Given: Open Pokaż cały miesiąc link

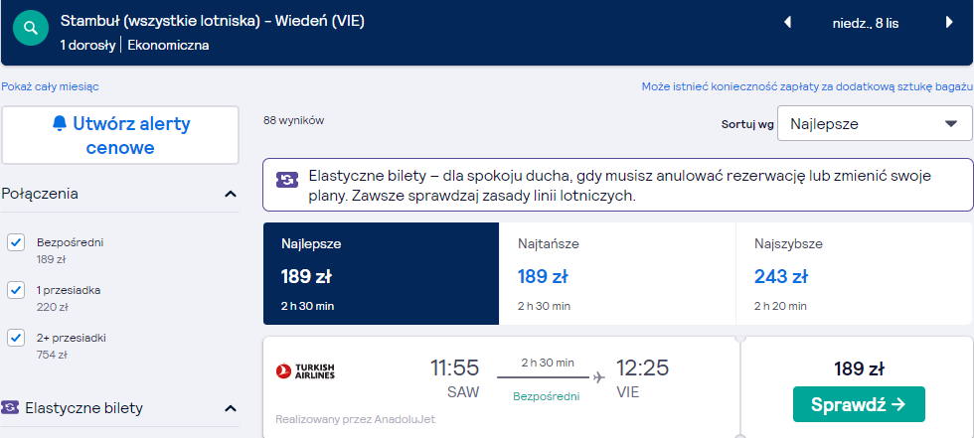Looking at the screenshot, I should tap(50, 86).
